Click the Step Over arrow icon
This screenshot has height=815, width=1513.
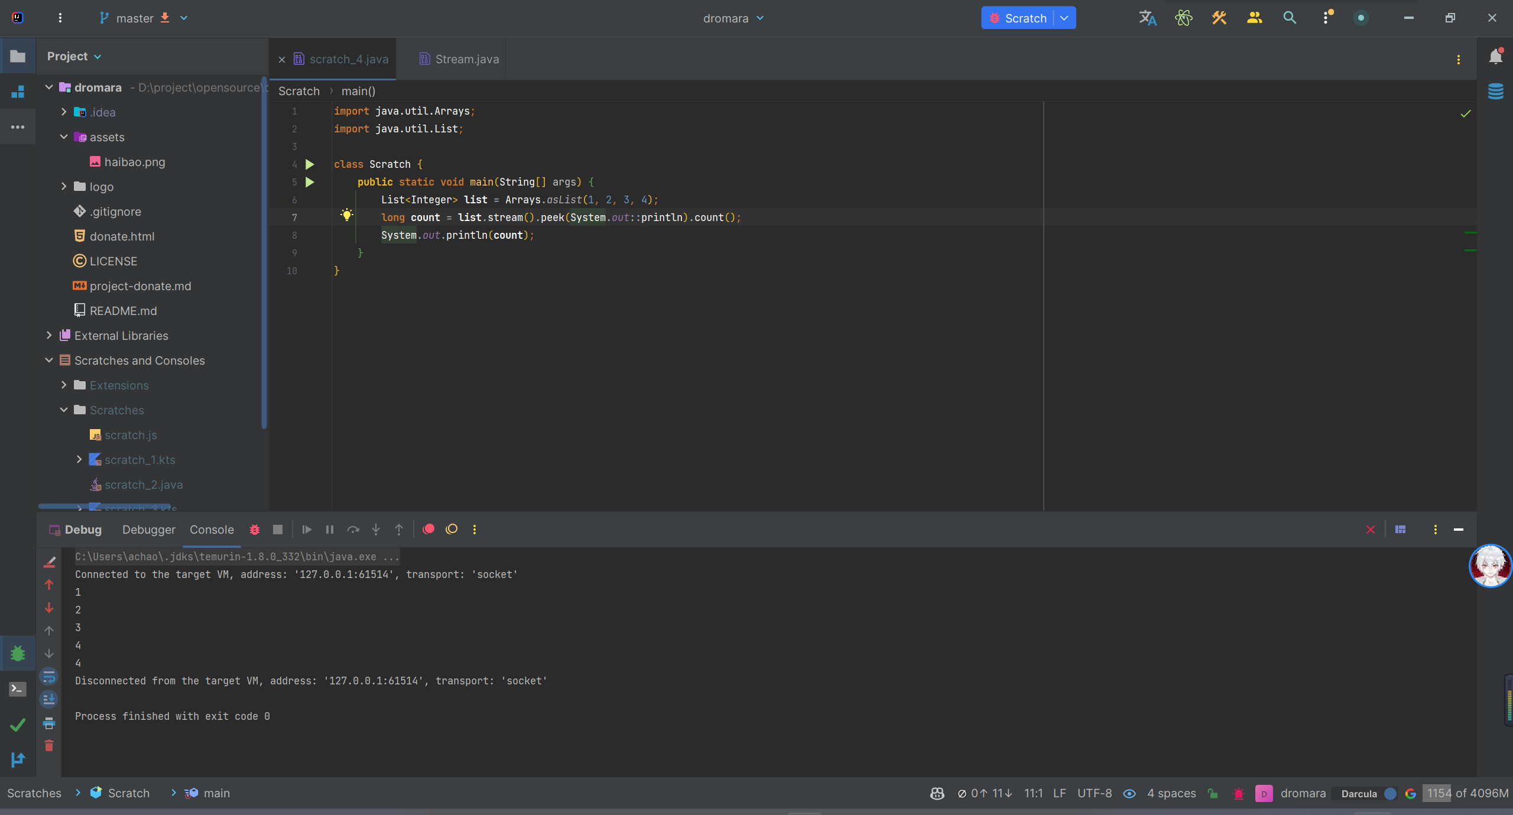[x=353, y=530]
